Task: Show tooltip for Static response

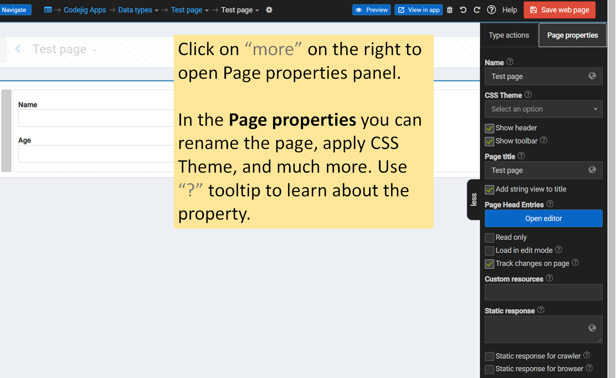Action: (x=541, y=310)
